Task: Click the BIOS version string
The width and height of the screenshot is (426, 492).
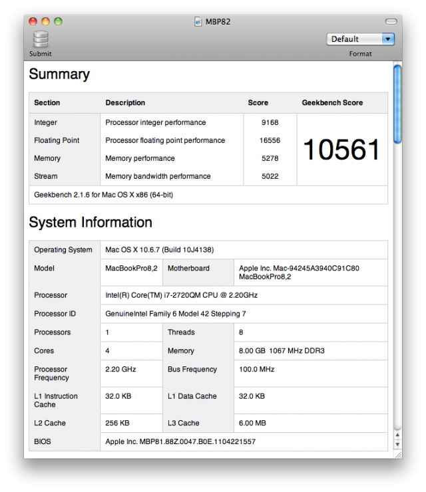Action: (x=180, y=441)
